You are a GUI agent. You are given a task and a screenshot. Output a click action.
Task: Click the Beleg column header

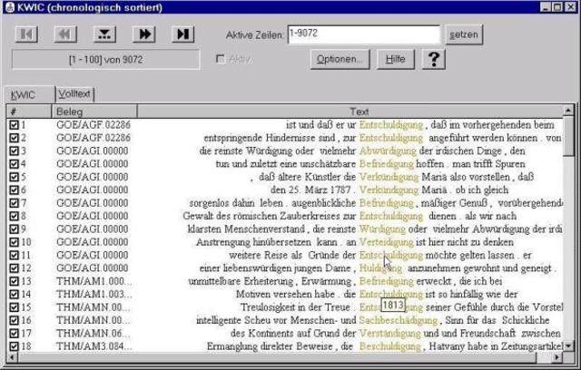point(94,112)
